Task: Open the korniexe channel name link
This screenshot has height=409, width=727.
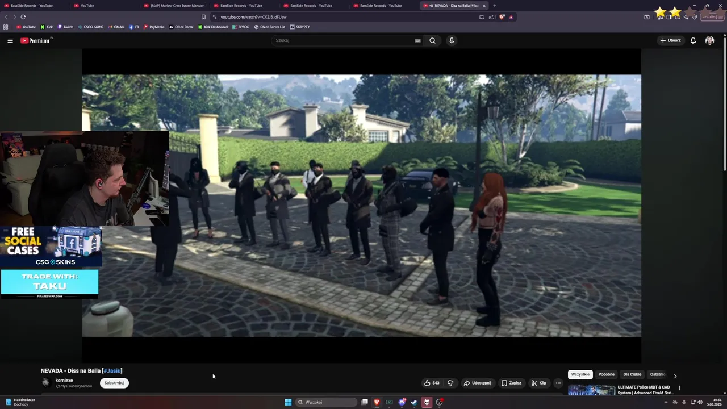Action: [64, 381]
